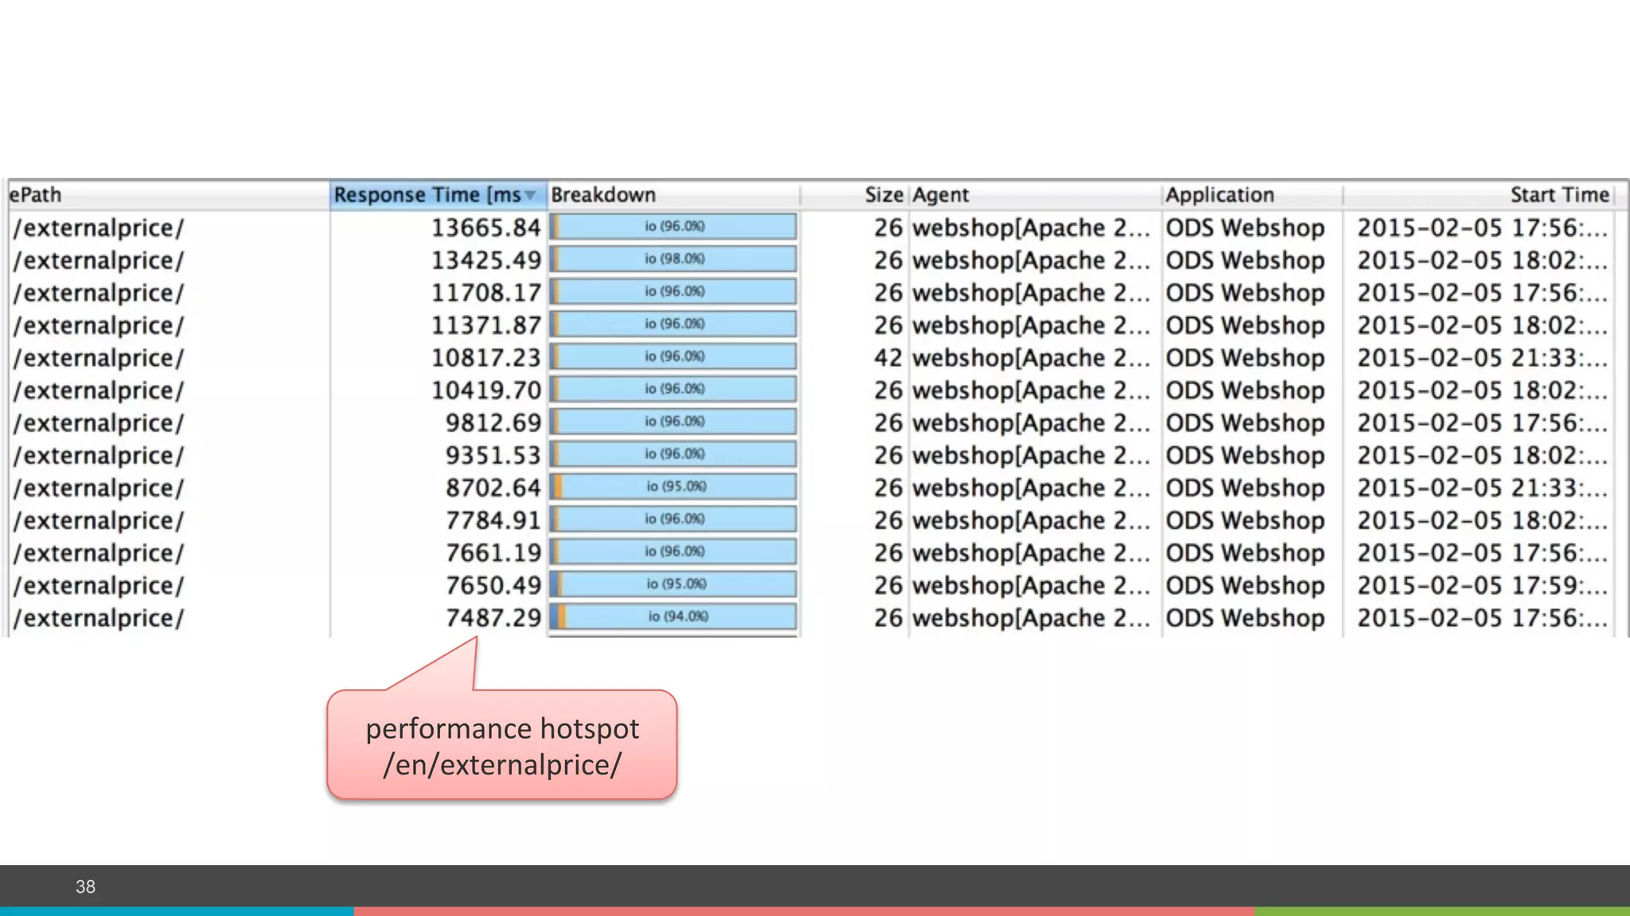Sort table by Size column header
Screen dimensions: 1630x916
(x=854, y=195)
